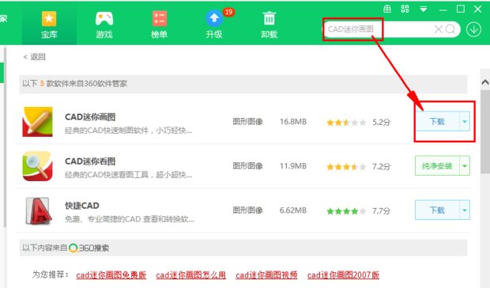
Task: Open the CAD迷你画图 title
Action: [x=90, y=117]
